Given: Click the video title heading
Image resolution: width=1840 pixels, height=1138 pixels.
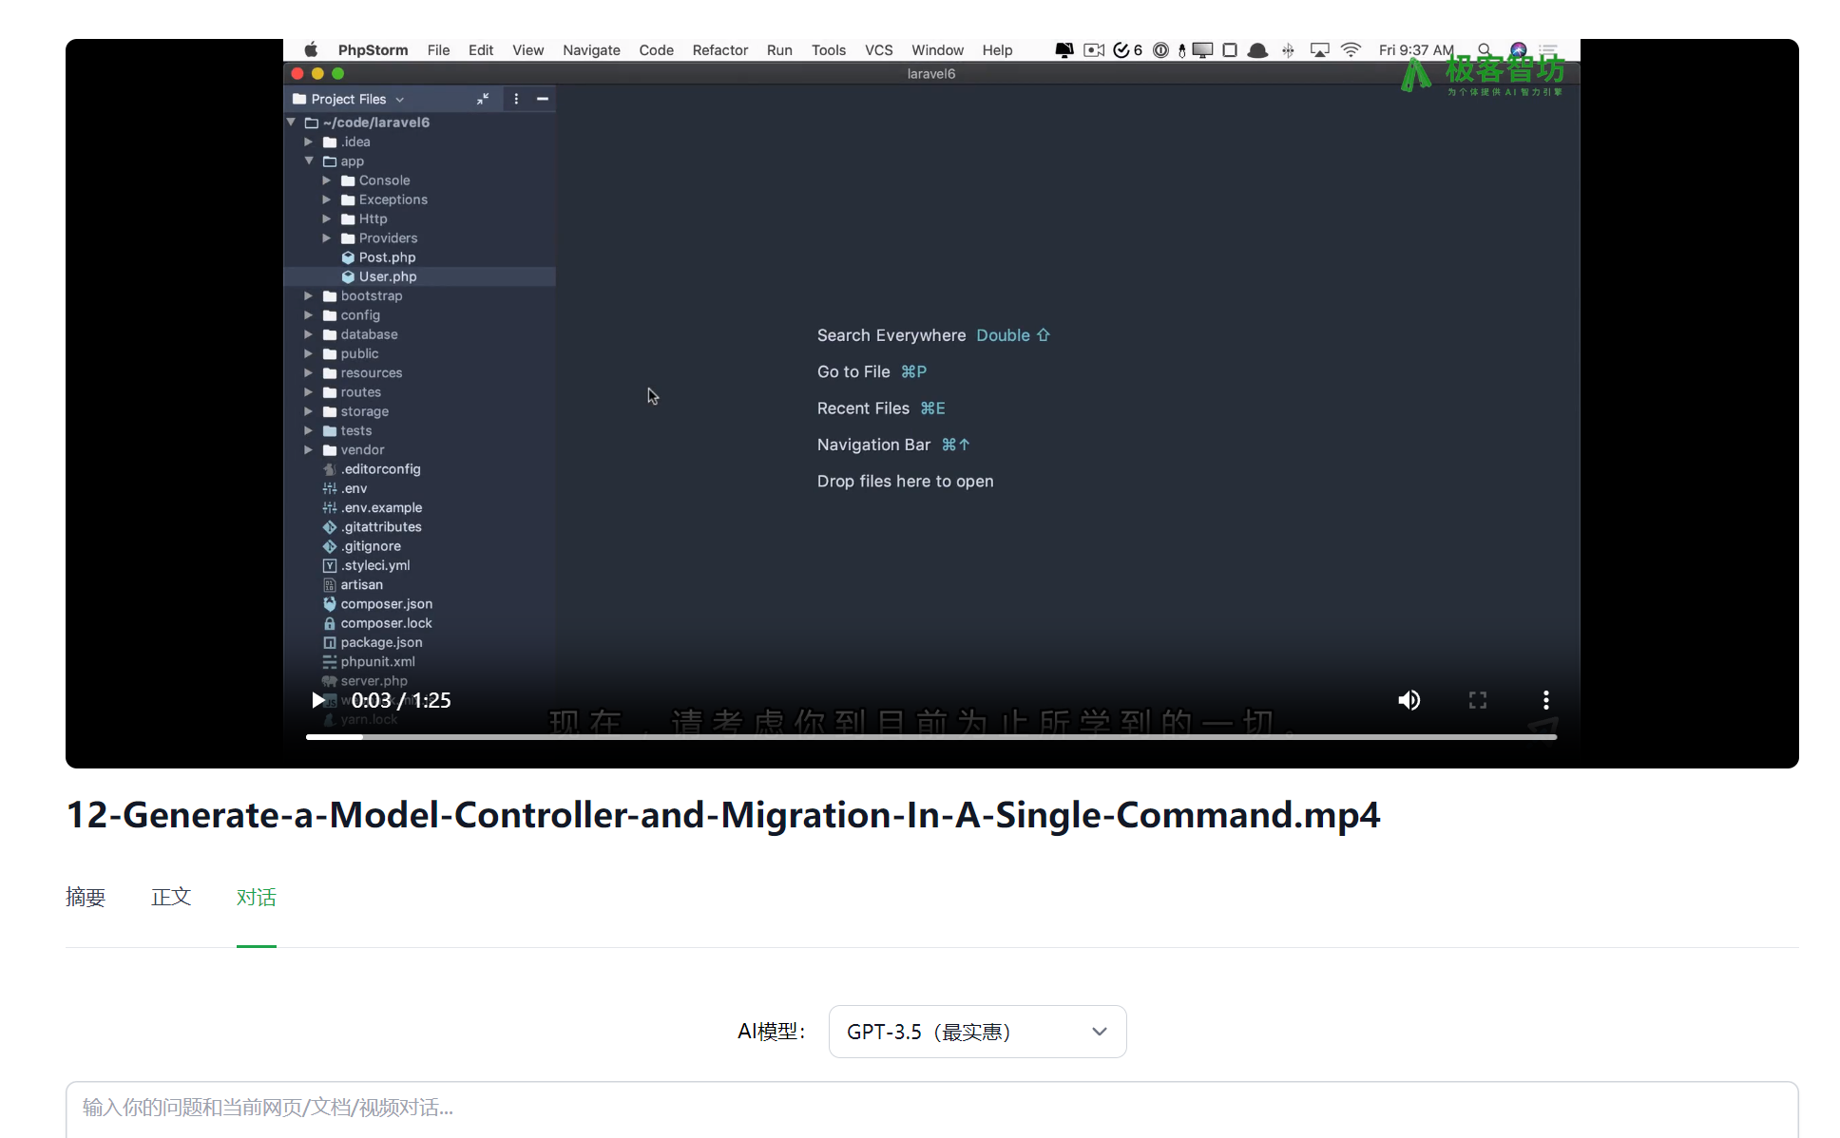Looking at the screenshot, I should tap(723, 815).
